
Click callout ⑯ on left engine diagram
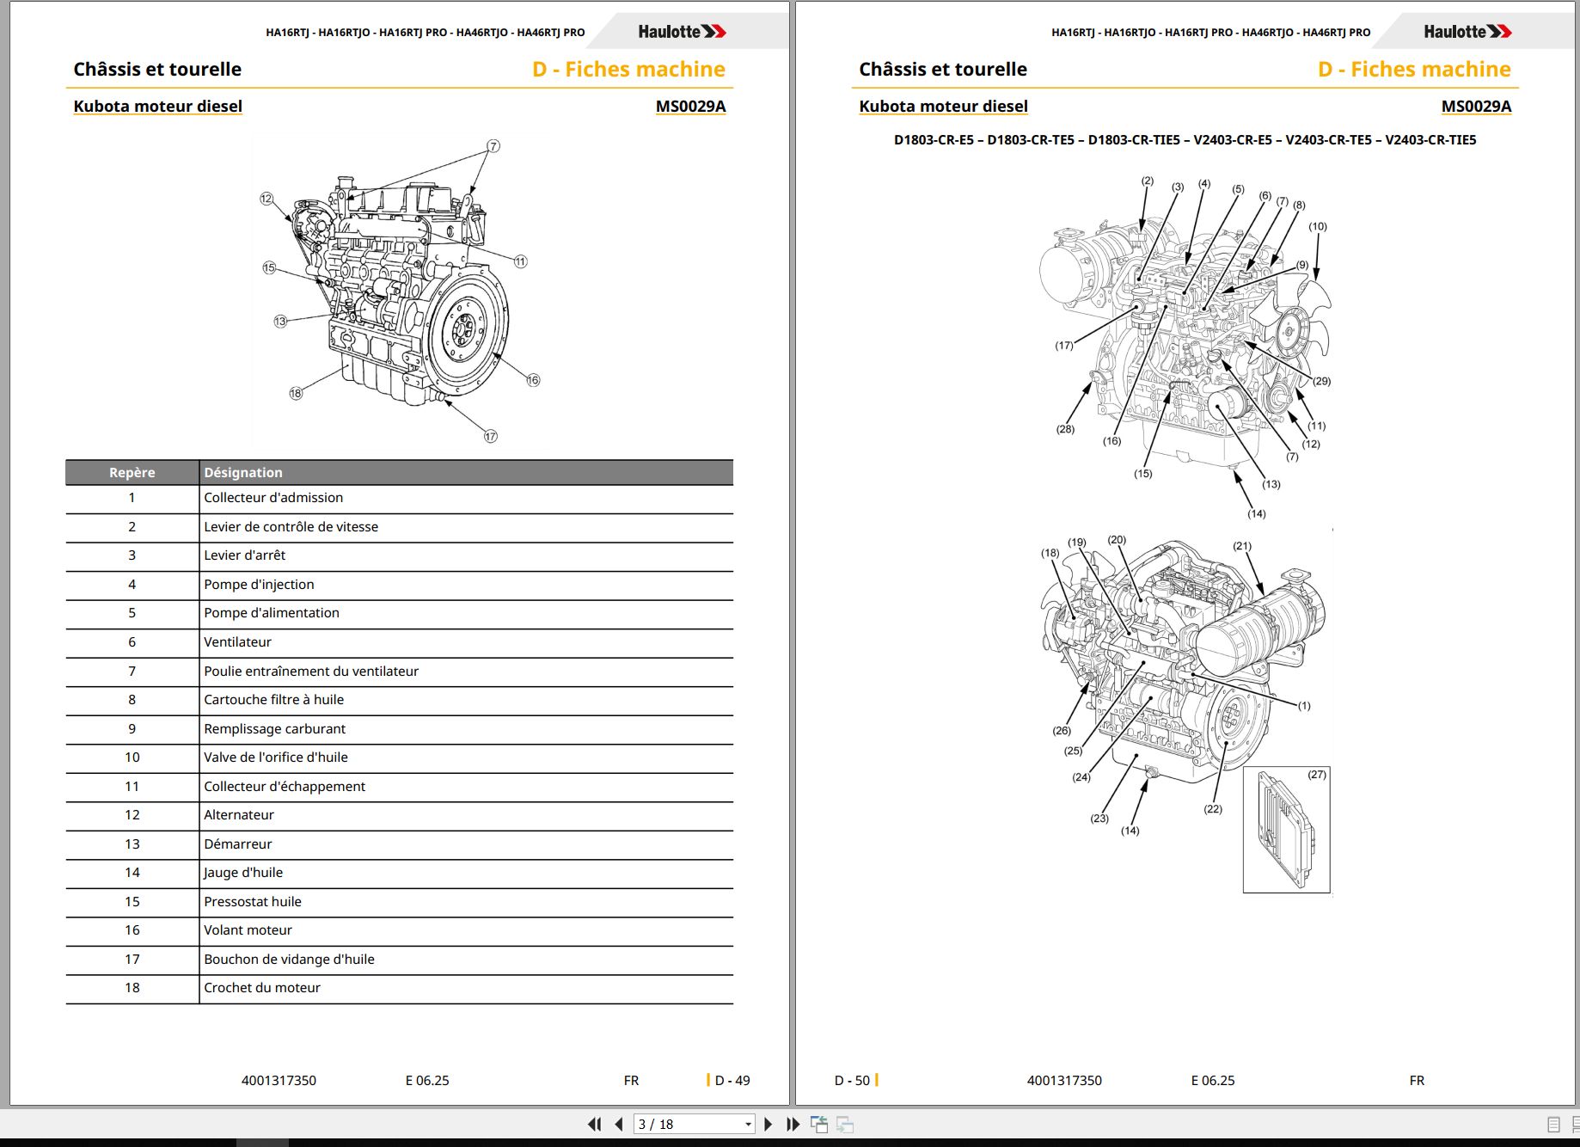[533, 380]
